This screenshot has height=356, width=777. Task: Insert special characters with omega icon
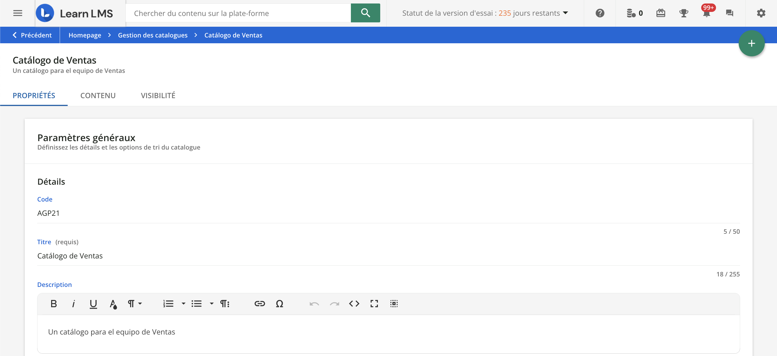279,303
